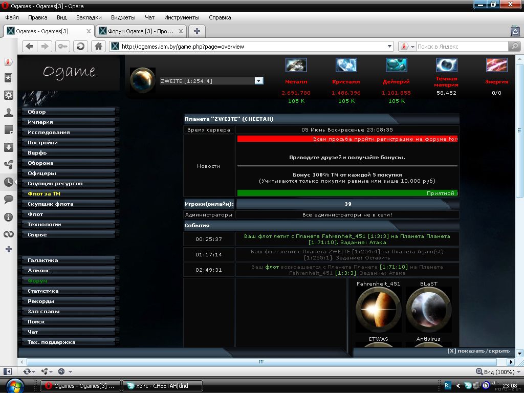Screen dimensions: 524x393
Task: Click the vertical scrollbar thumb
Action: (x=519, y=130)
